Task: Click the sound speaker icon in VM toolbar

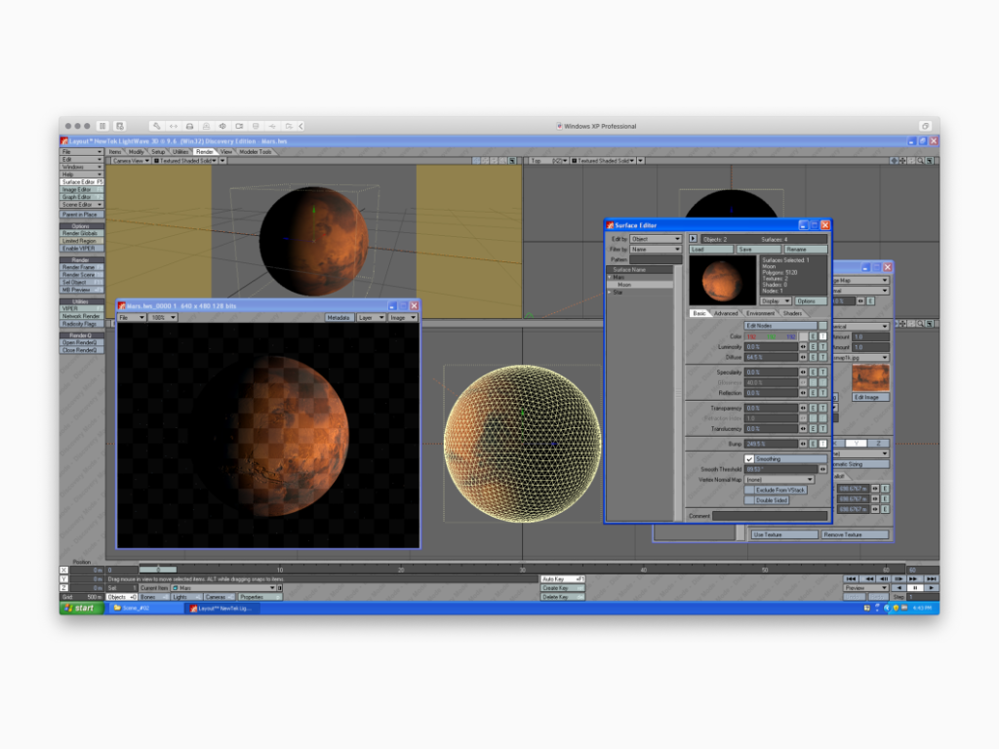Action: 222,126
